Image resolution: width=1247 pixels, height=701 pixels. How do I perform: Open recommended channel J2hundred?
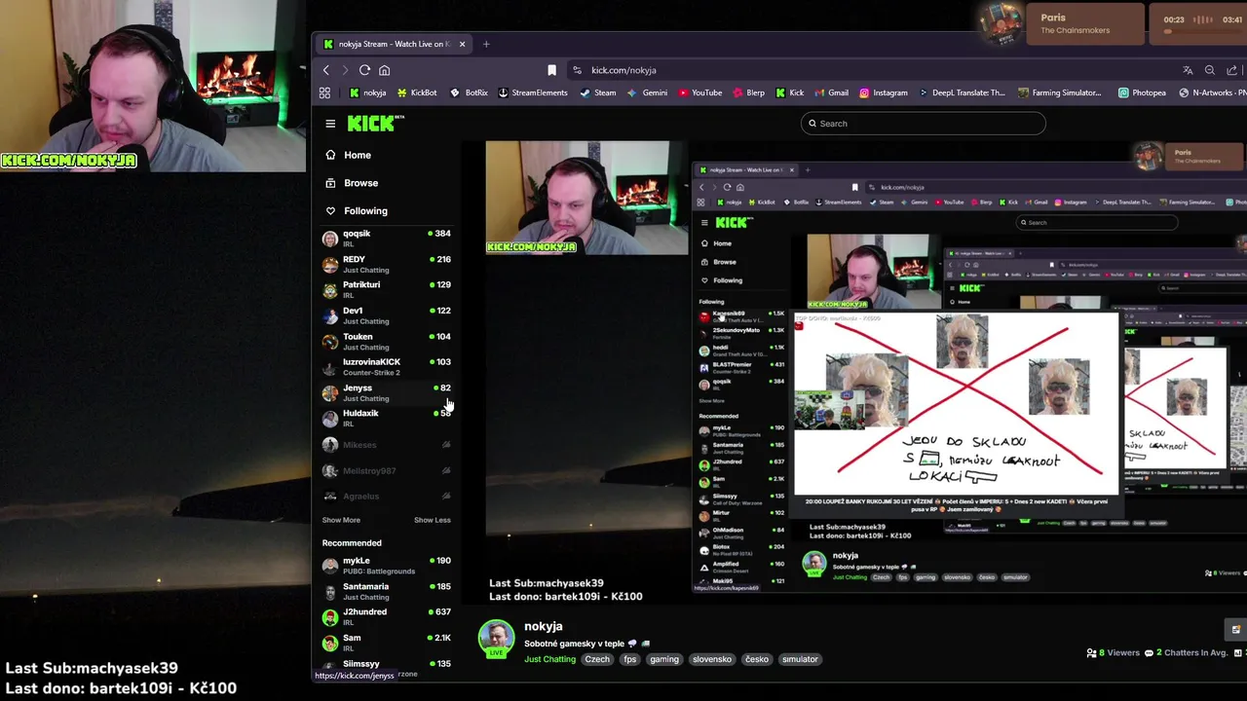(387, 617)
